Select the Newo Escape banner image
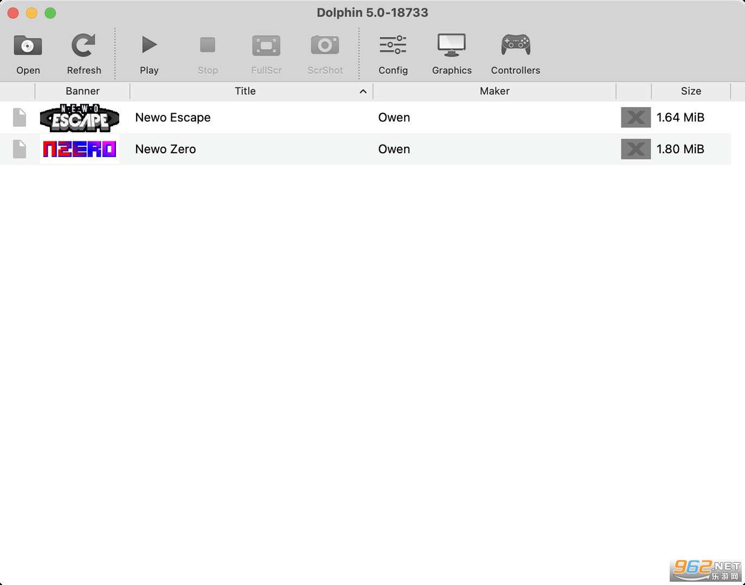Screen dimensions: 745x585 80,118
